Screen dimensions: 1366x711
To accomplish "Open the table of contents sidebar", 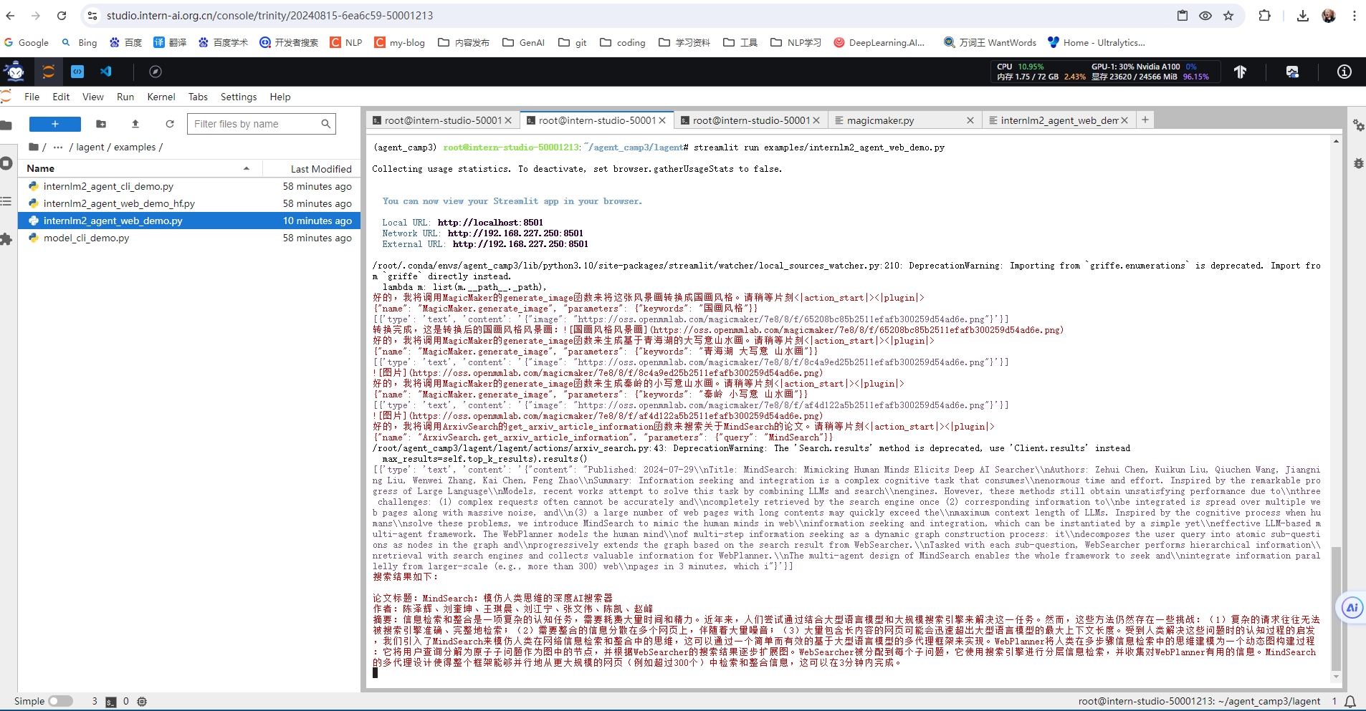I will coord(6,201).
